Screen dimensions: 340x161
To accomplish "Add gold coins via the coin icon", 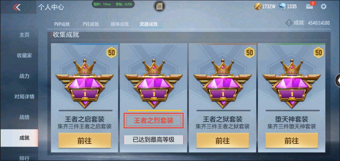I will tap(258, 6).
